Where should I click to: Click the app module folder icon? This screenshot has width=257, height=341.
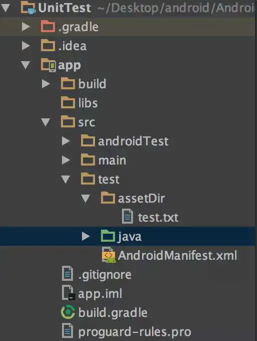pos(48,65)
